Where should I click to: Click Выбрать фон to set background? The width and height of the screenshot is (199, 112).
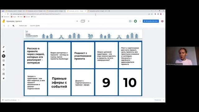click(x=23, y=26)
